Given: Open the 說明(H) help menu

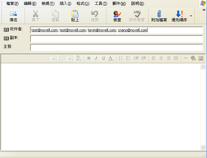Looking at the screenshot, I should [x=137, y=4].
